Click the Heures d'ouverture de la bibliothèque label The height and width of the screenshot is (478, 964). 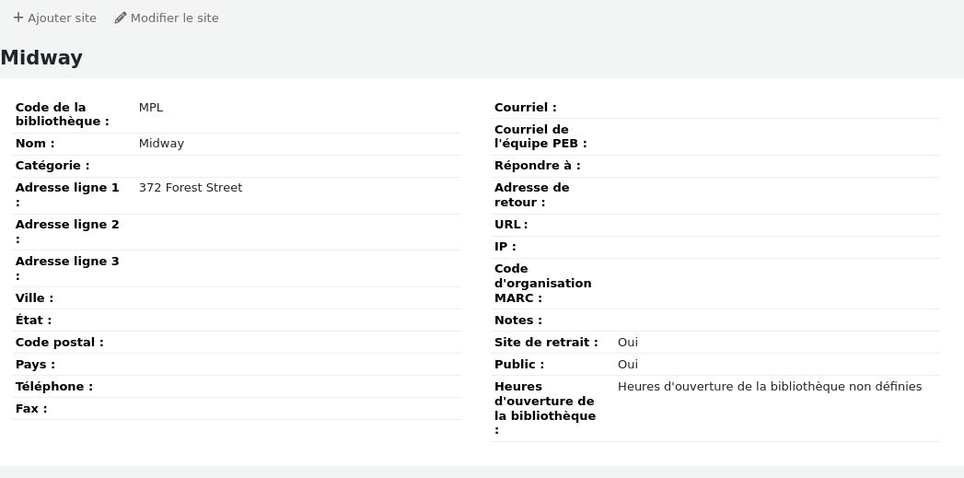[x=545, y=409]
